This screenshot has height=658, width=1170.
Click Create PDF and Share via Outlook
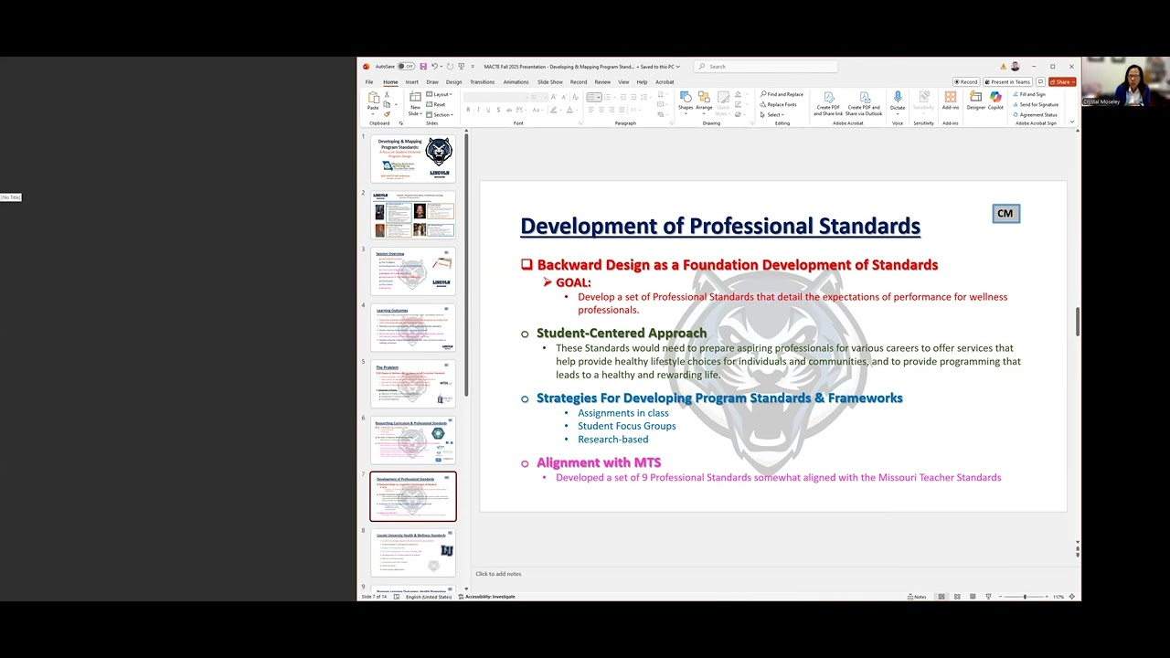tap(864, 104)
